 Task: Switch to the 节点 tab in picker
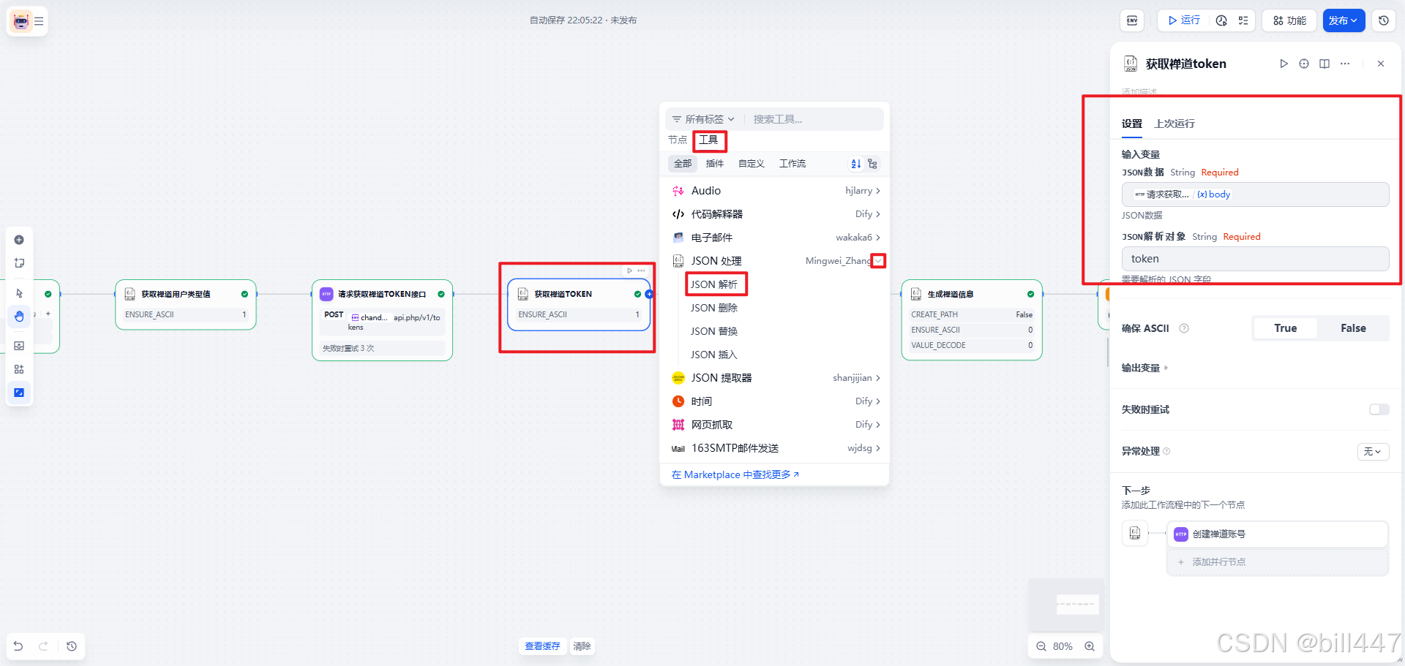coord(678,140)
